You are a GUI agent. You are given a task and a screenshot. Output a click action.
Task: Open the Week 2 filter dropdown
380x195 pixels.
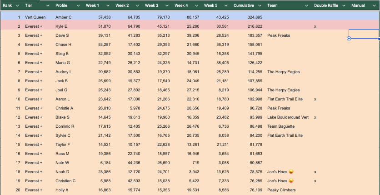tap(137, 5)
